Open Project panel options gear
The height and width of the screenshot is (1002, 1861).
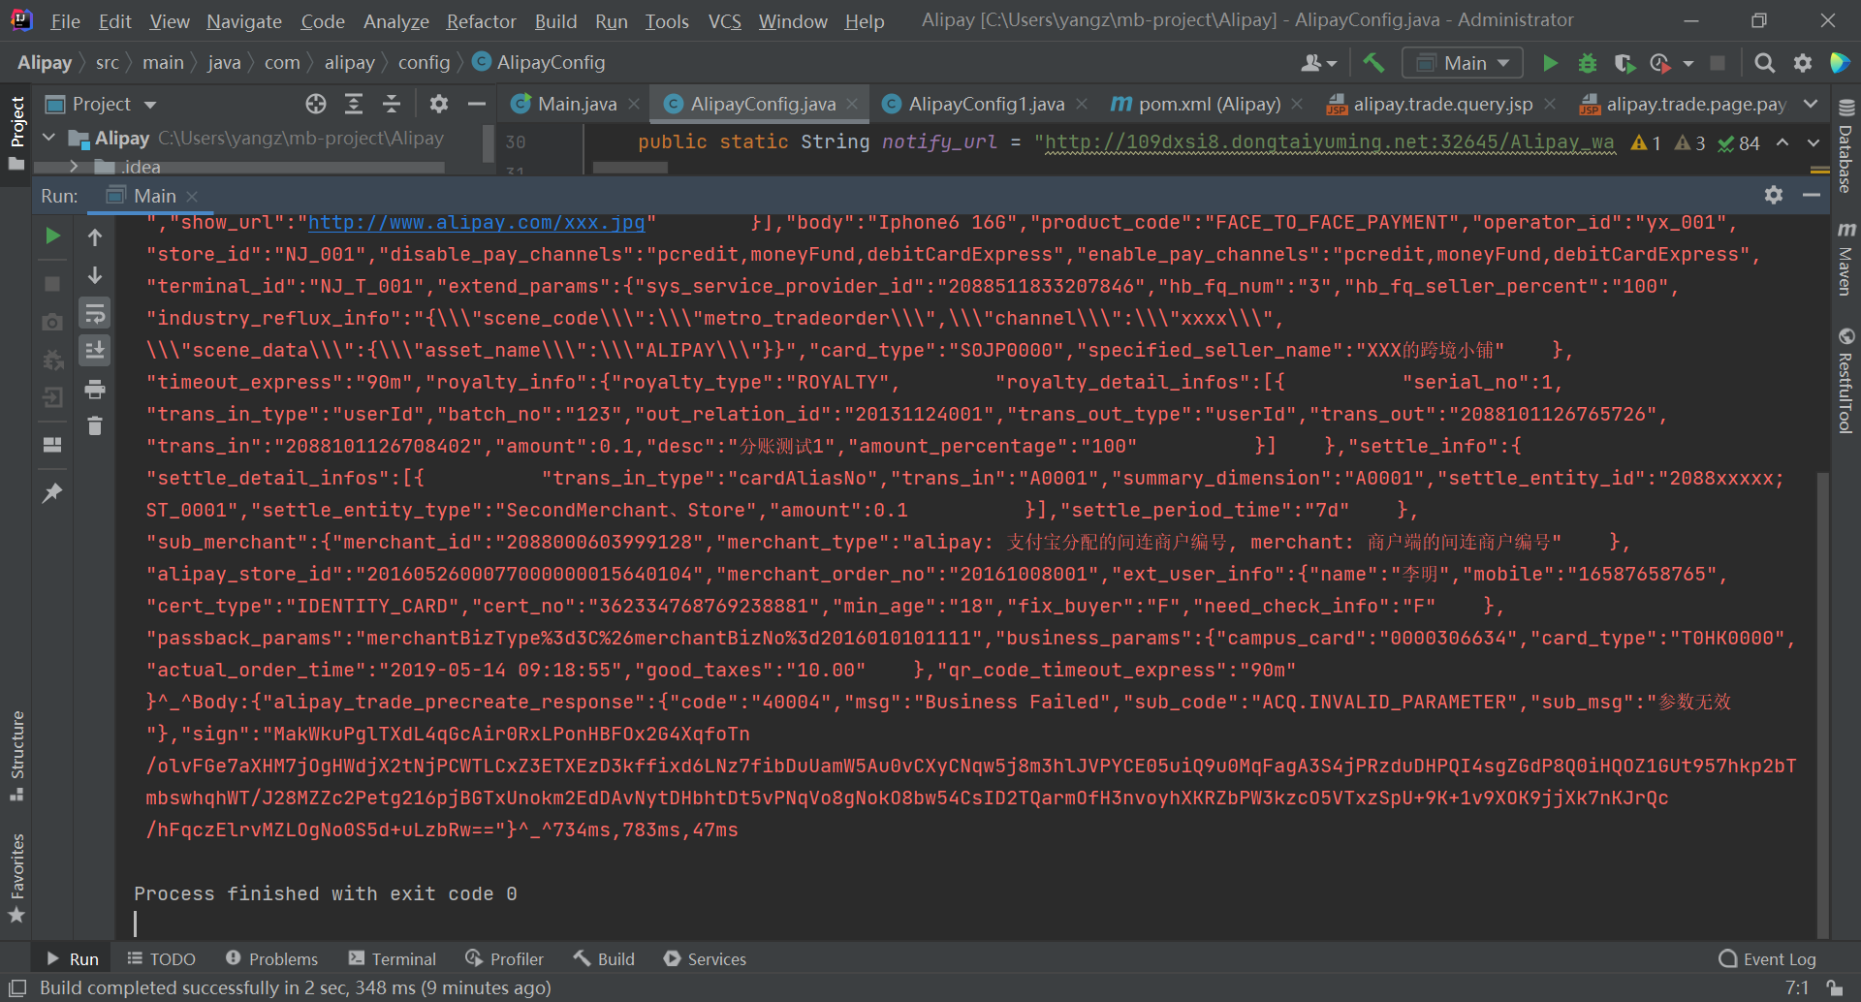click(x=439, y=104)
